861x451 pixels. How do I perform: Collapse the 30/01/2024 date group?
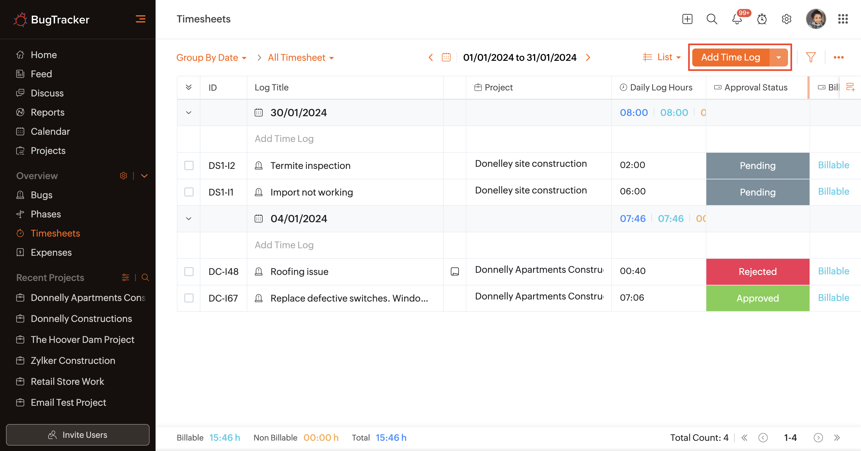pyautogui.click(x=188, y=113)
